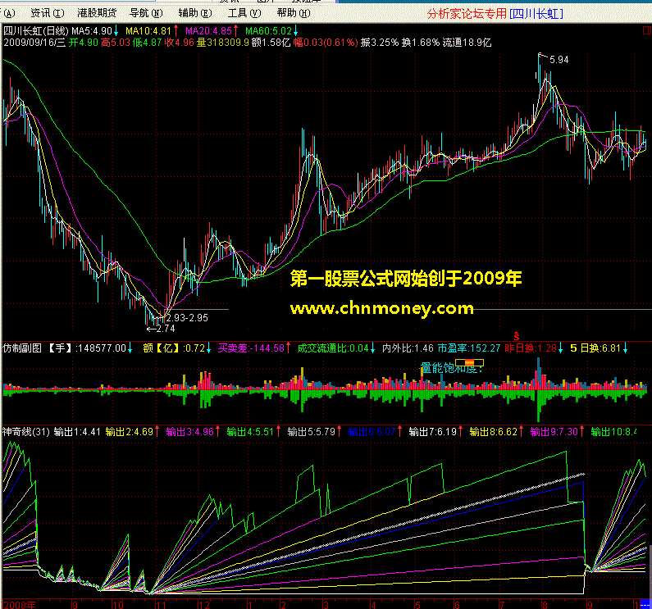Click the 输出4:5.51 value

pos(251,432)
